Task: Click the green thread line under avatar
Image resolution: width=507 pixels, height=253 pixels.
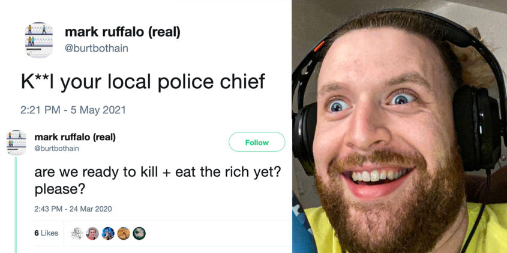Action: tap(16, 205)
